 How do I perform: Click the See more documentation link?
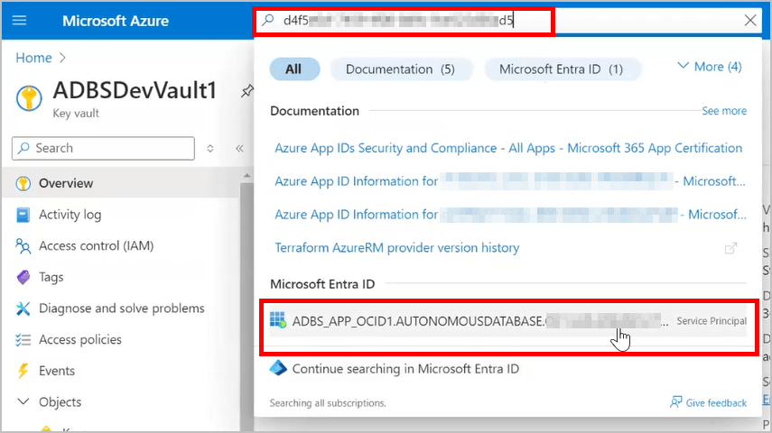click(724, 111)
